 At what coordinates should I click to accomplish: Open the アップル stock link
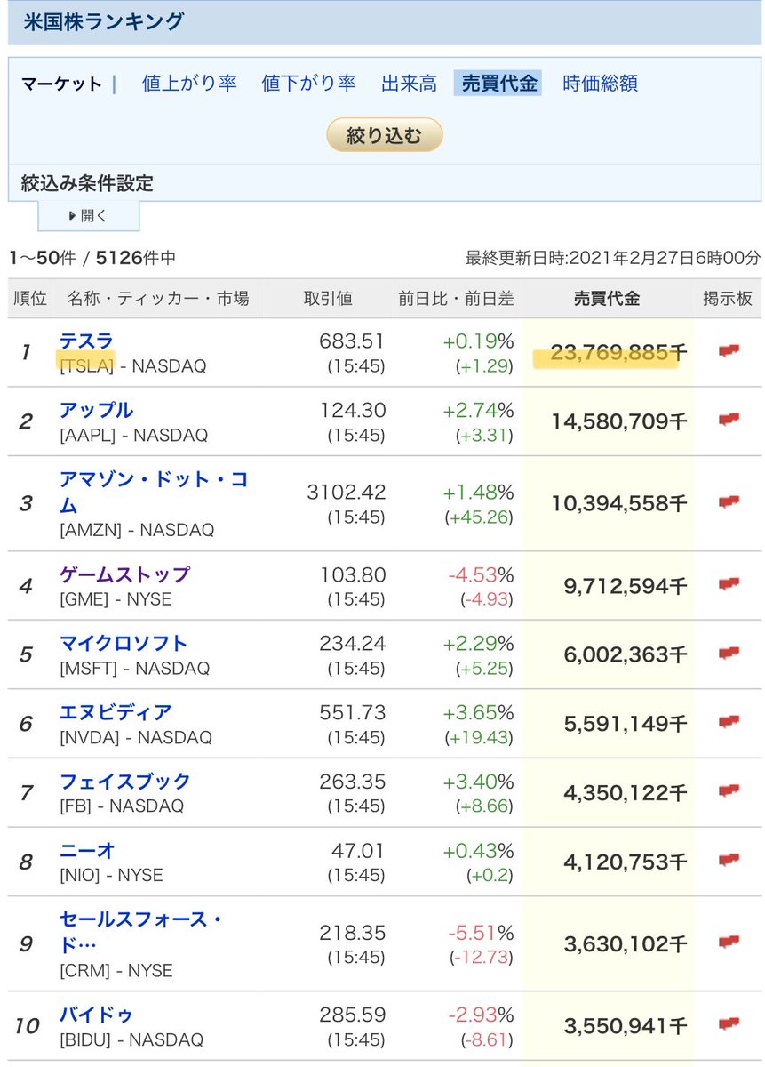point(96,410)
